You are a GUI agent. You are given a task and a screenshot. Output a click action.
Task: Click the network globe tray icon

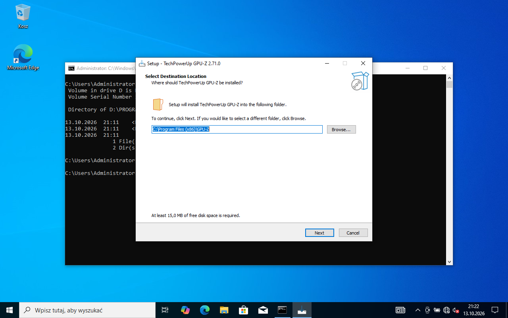pyautogui.click(x=446, y=310)
